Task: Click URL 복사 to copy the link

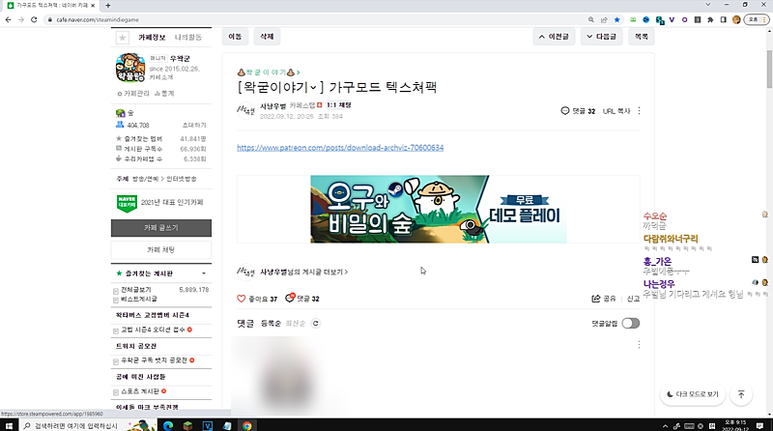Action: coord(616,111)
